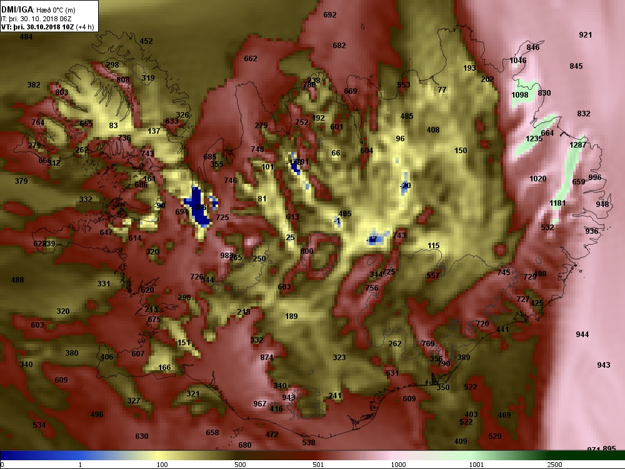This screenshot has height=469, width=625.
Task: Select the '647' height value
Action: (x=106, y=233)
